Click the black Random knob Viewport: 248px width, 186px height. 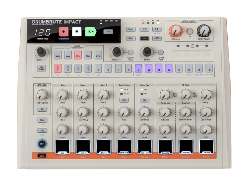[147, 52]
